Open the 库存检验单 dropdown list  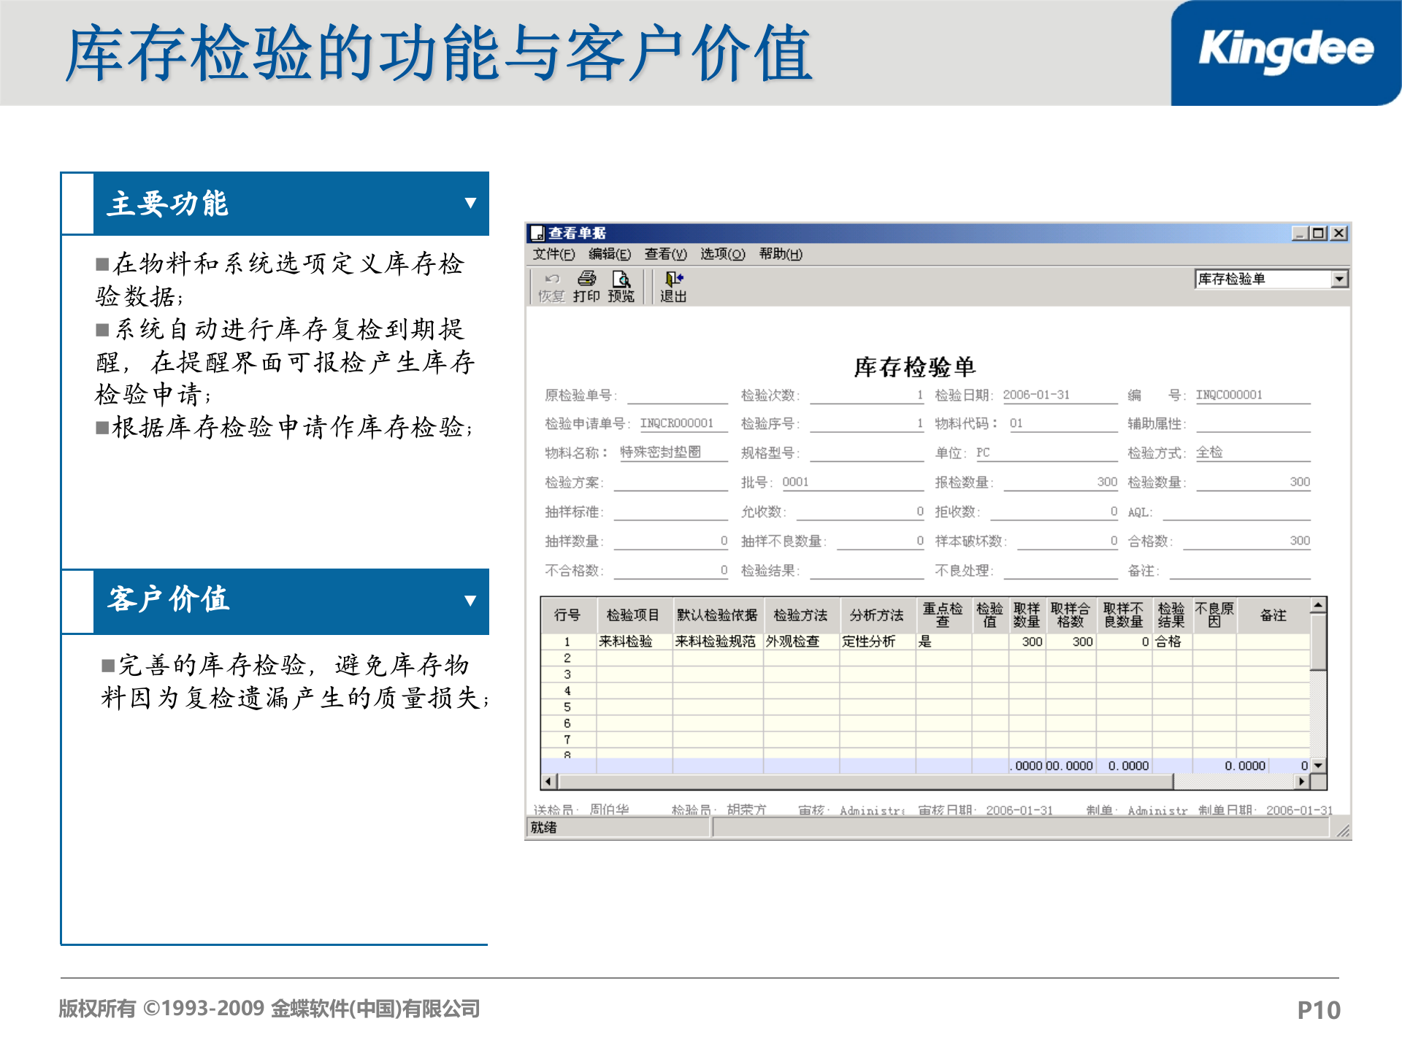(x=1338, y=278)
